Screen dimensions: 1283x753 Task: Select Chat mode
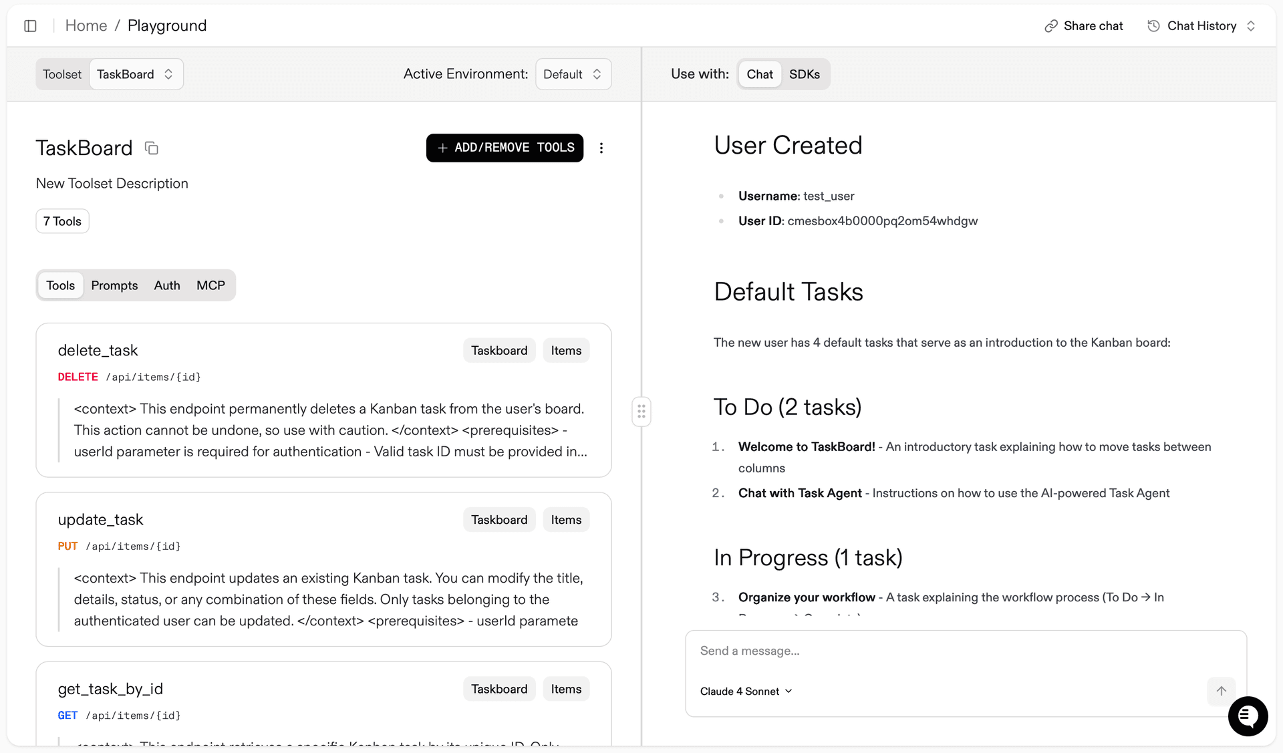tap(759, 73)
